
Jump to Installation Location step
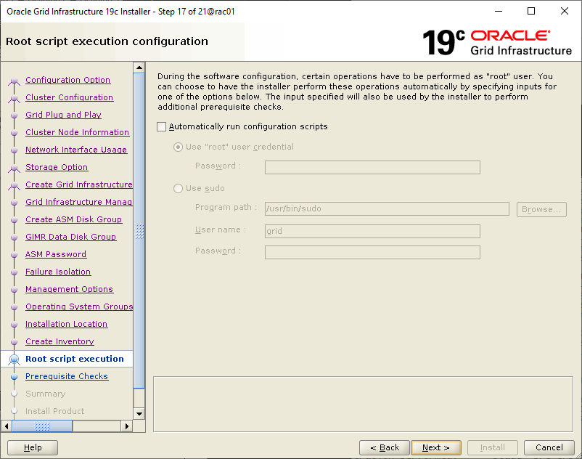point(67,324)
